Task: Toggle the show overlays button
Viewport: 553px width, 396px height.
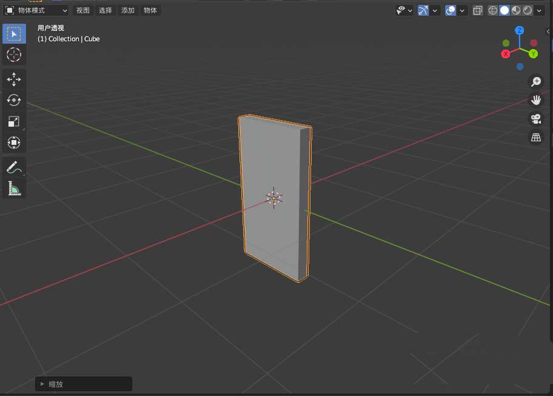Action: 451,10
